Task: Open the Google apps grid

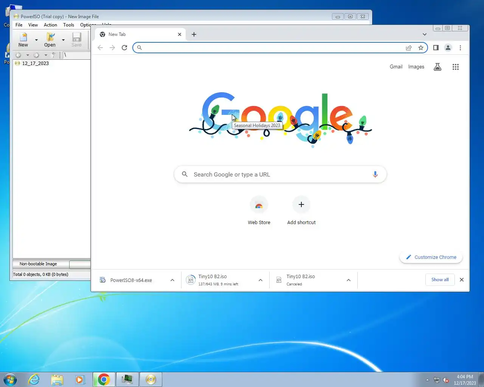Action: 456,67
